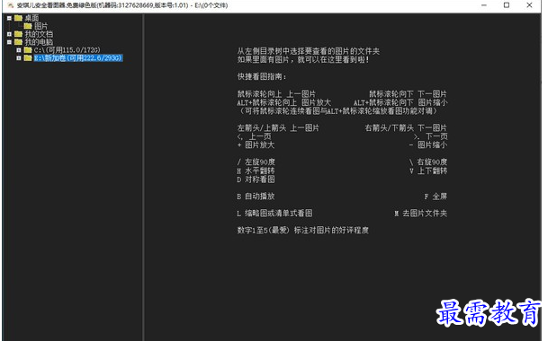Select 我的电脑 in the directory tree

[39, 42]
